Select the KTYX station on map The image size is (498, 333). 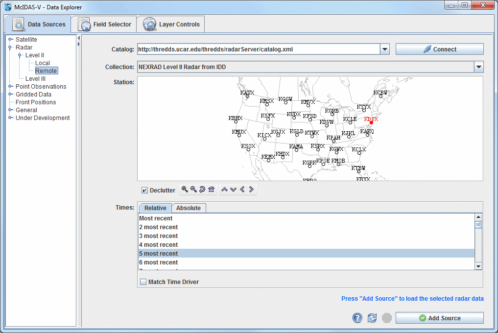364,111
